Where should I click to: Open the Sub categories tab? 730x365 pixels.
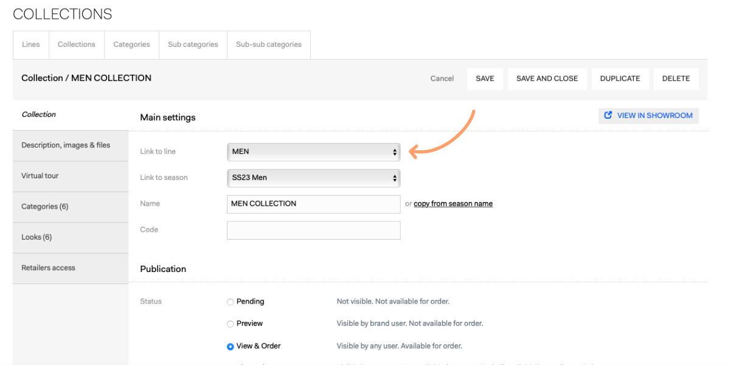(193, 44)
